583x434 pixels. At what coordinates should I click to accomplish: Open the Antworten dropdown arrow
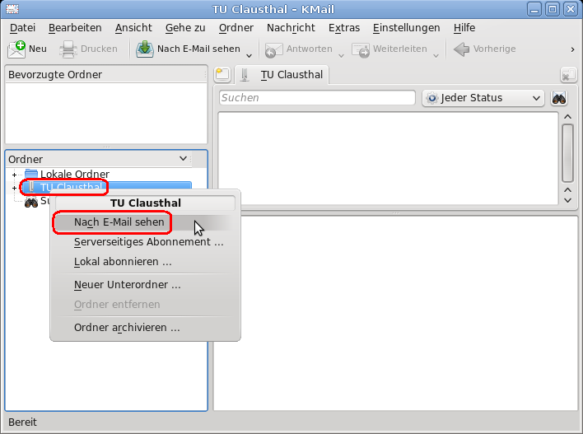[x=341, y=56]
